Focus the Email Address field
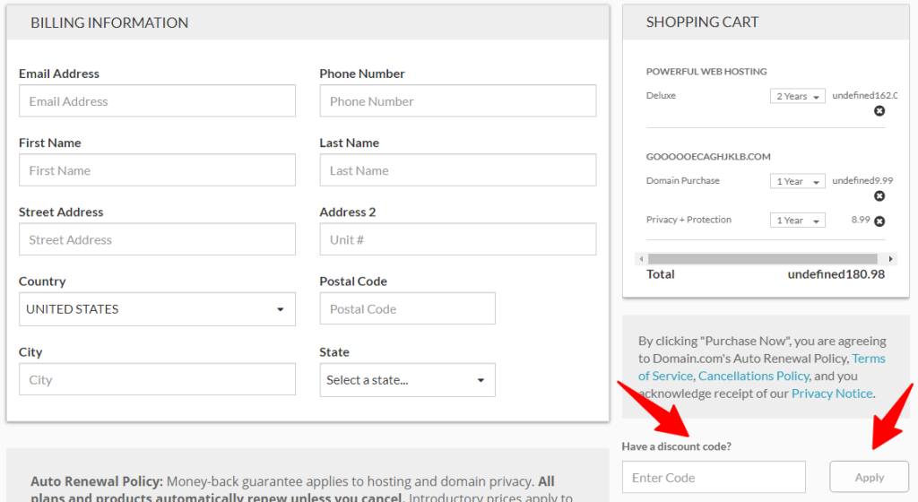This screenshot has height=502, width=918. (157, 101)
